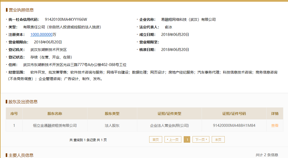Click the 经营范围 label

pos(17,72)
